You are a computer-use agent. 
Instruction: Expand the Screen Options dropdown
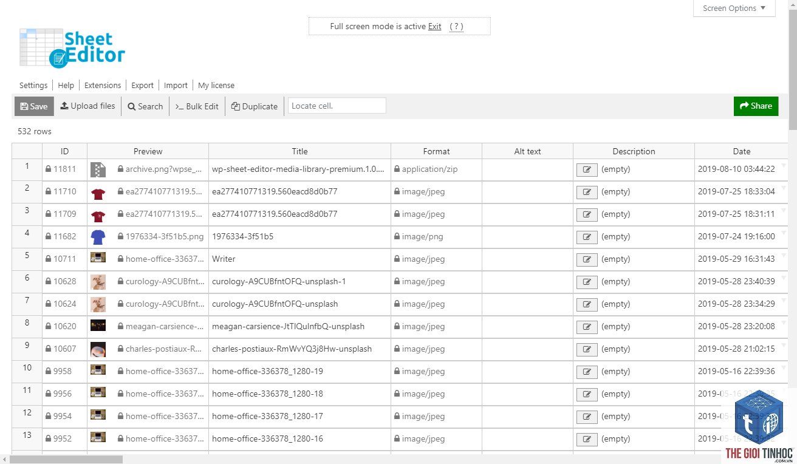tap(734, 9)
